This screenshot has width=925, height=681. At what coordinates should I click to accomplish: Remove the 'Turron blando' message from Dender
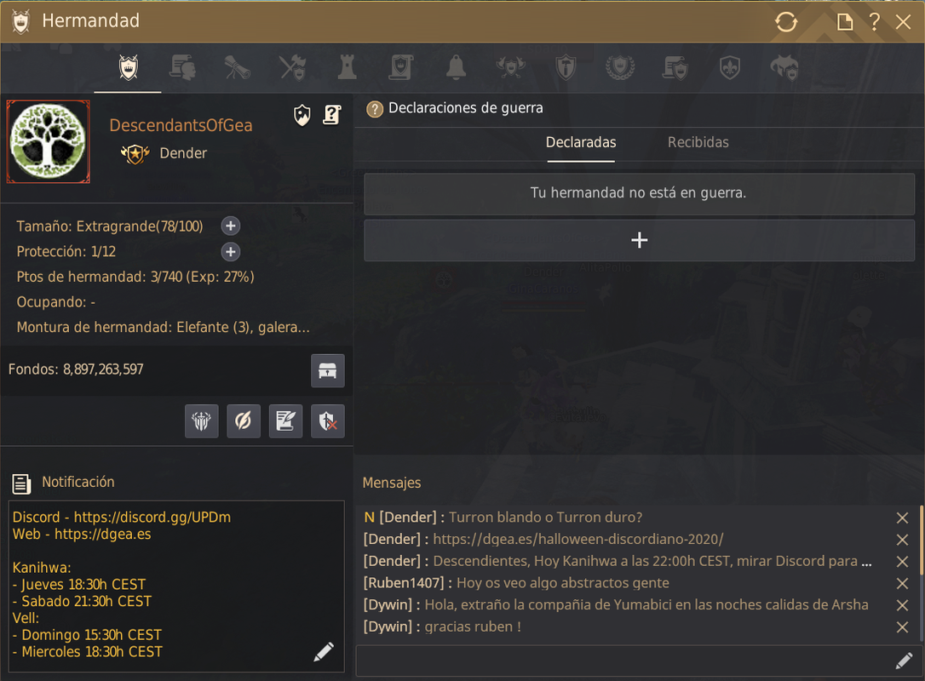click(902, 518)
